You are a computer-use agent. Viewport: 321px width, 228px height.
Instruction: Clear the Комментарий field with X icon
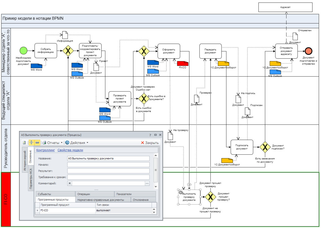[70, 183]
